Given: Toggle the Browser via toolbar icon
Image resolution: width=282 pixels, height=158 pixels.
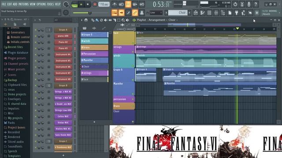Looking at the screenshot, I should (x=223, y=13).
